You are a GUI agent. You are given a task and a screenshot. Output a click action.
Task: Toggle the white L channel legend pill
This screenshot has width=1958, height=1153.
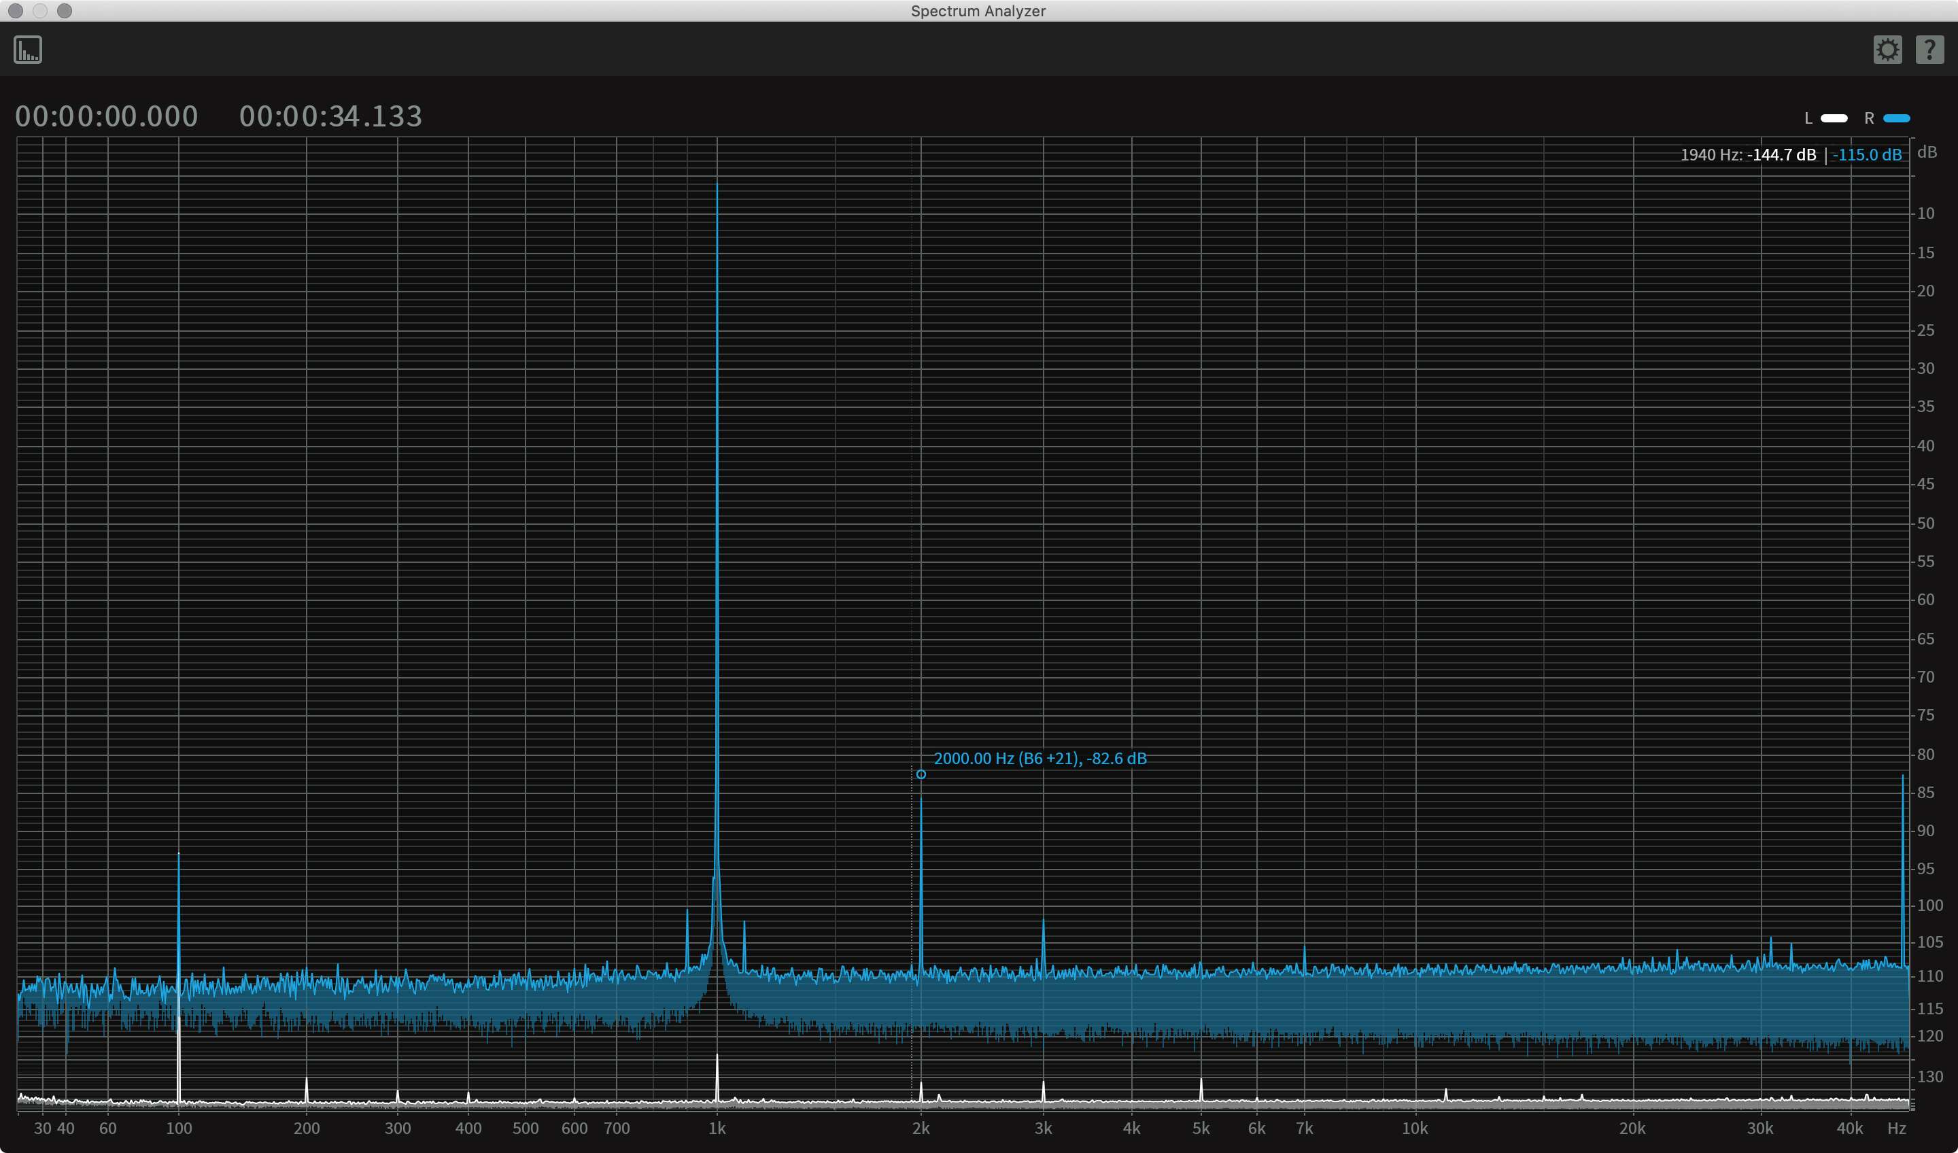[1834, 118]
